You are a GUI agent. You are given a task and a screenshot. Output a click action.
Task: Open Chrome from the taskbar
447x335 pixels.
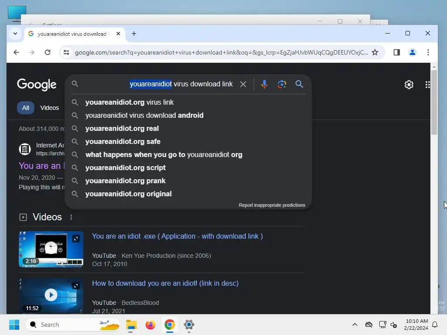click(x=170, y=325)
